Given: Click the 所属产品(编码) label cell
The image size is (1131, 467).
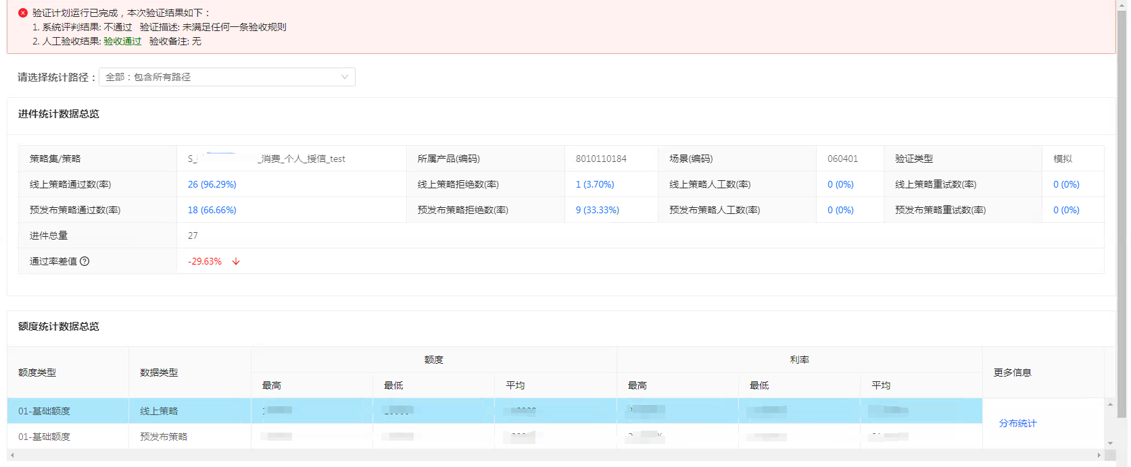Looking at the screenshot, I should [485, 159].
